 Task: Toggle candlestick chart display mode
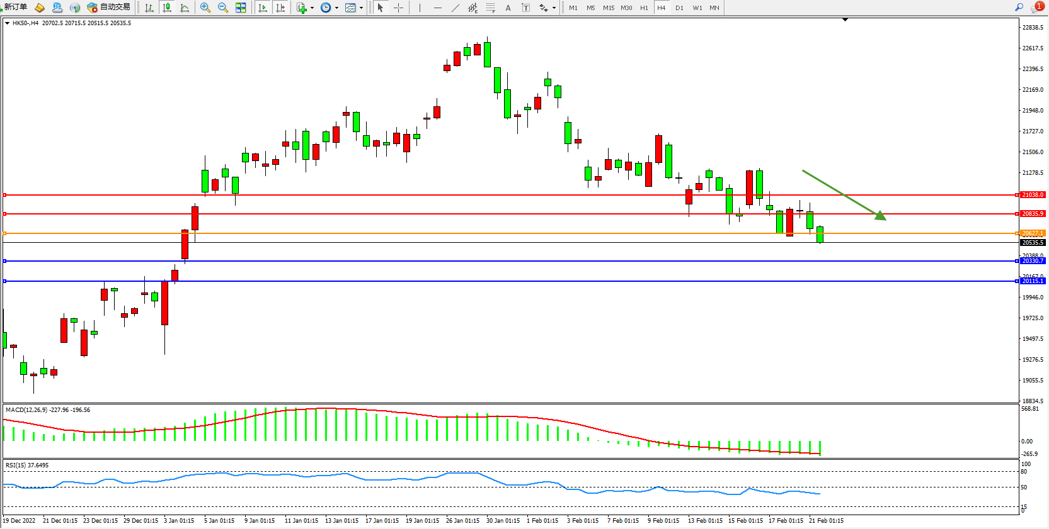point(167,8)
